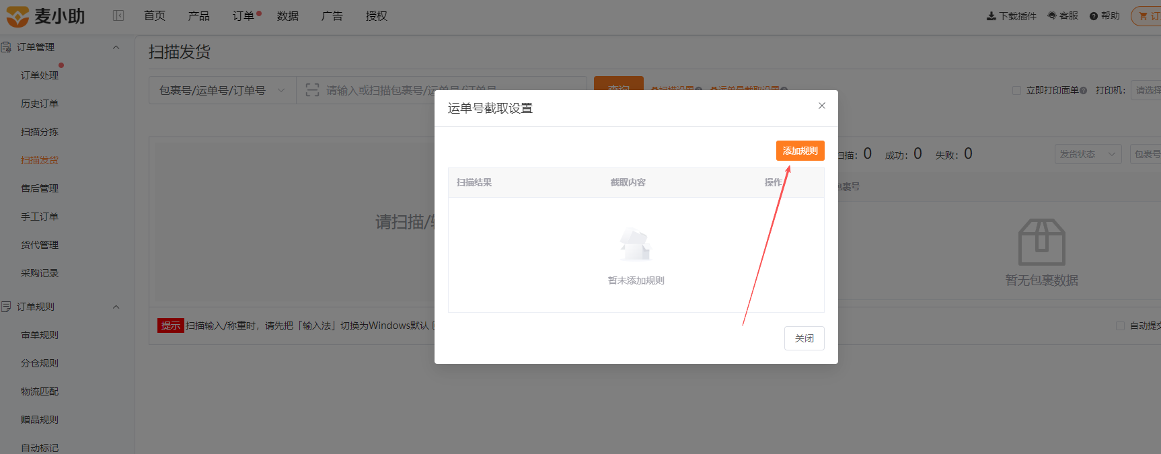Image resolution: width=1161 pixels, height=454 pixels.
Task: Open the 帮助 help link
Action: coord(1104,15)
